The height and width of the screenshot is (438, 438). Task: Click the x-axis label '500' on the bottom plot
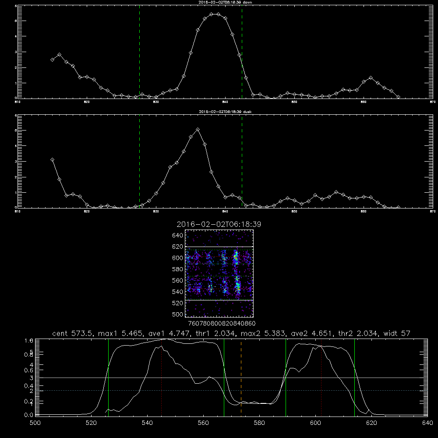coord(35,423)
